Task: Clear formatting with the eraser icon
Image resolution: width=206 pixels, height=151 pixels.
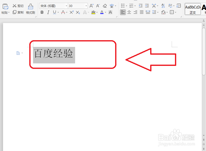Action: coord(105,6)
